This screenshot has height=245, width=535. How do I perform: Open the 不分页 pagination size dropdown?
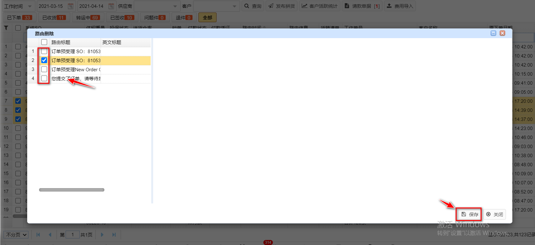tap(17, 235)
